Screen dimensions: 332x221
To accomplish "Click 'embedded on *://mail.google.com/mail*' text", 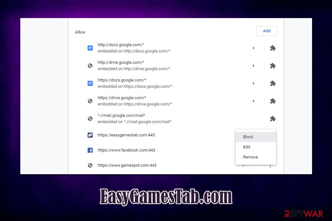I will [134, 122].
